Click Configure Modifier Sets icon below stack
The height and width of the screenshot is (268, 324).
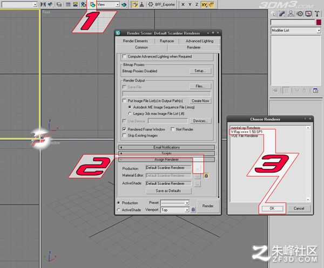click(x=315, y=91)
